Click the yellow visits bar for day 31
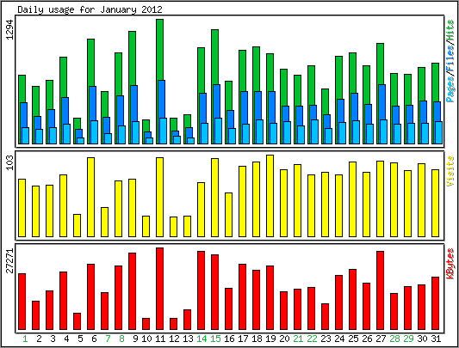 (435, 203)
